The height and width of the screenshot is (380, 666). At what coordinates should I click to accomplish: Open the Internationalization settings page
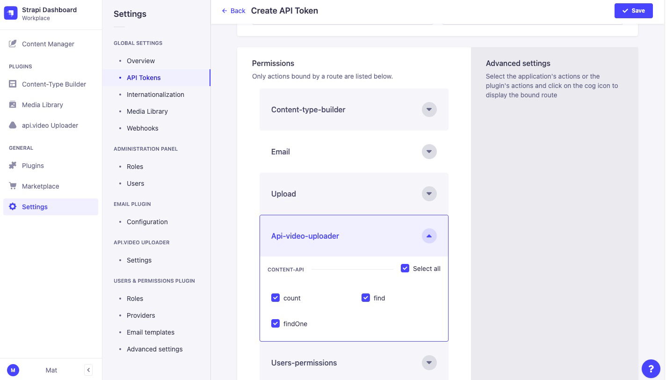tap(156, 95)
